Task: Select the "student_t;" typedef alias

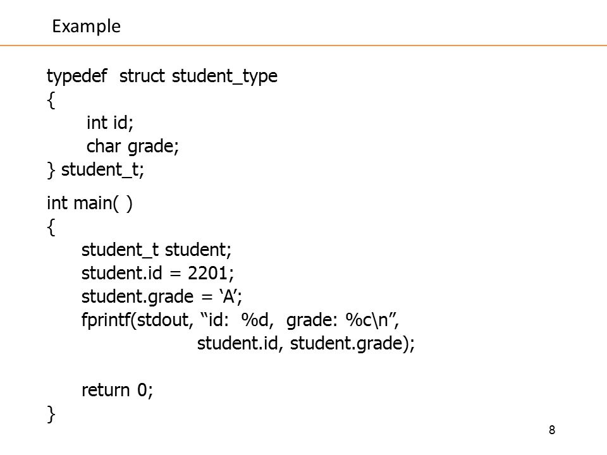Action: click(102, 170)
